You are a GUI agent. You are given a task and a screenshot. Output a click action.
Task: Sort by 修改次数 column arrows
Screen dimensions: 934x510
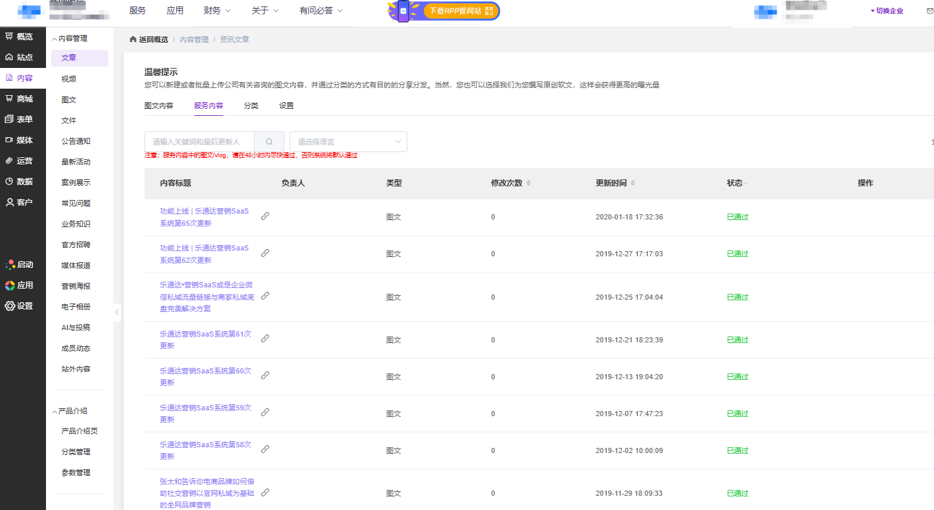(529, 183)
